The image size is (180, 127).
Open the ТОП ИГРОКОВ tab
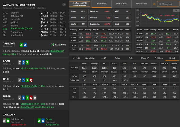click(x=141, y=4)
